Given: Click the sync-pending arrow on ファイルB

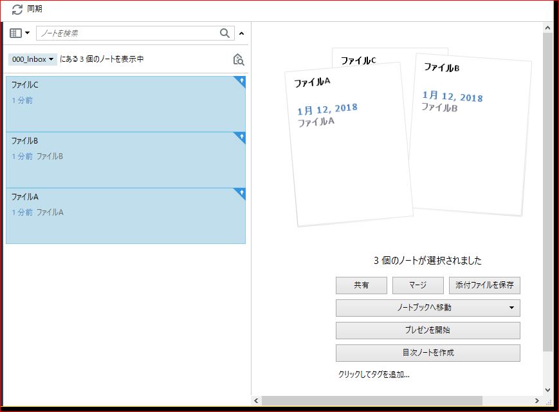Looking at the screenshot, I should tap(241, 137).
